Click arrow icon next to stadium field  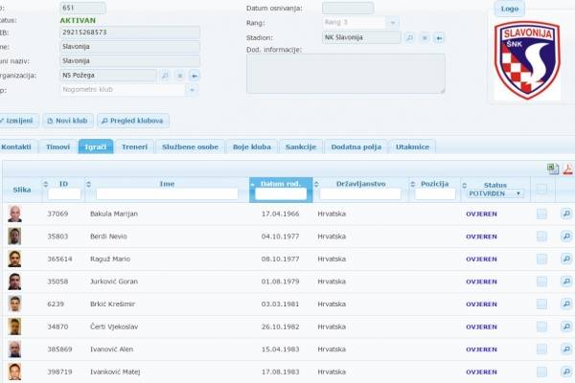click(x=439, y=38)
